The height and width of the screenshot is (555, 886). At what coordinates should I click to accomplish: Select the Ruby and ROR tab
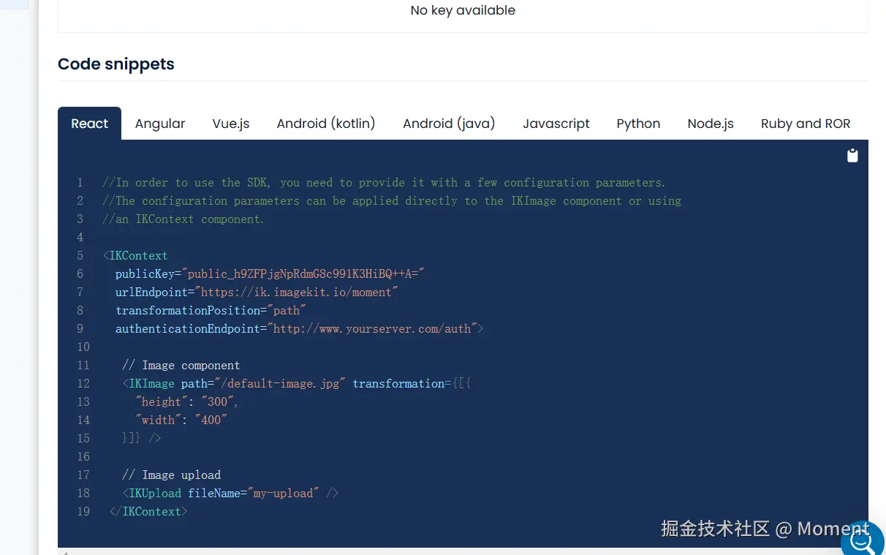point(806,124)
